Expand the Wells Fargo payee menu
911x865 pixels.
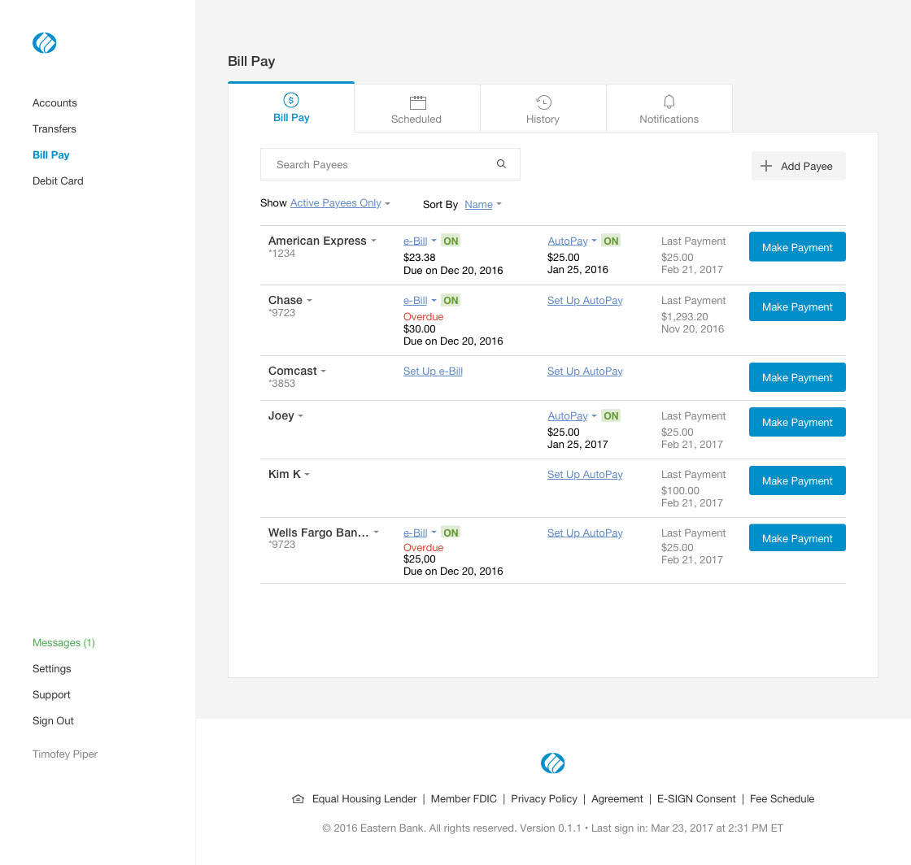click(x=376, y=532)
